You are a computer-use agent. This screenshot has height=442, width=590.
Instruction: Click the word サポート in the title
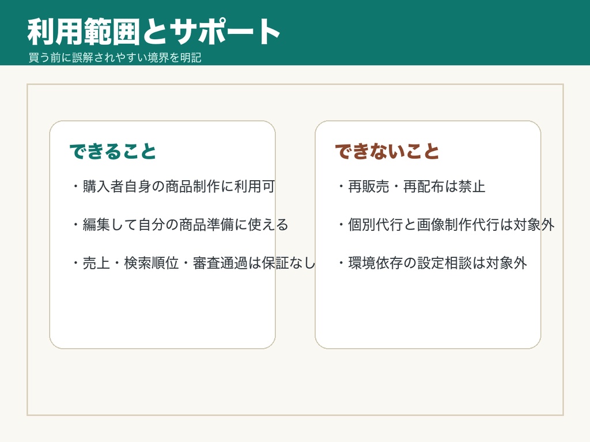[x=225, y=32]
